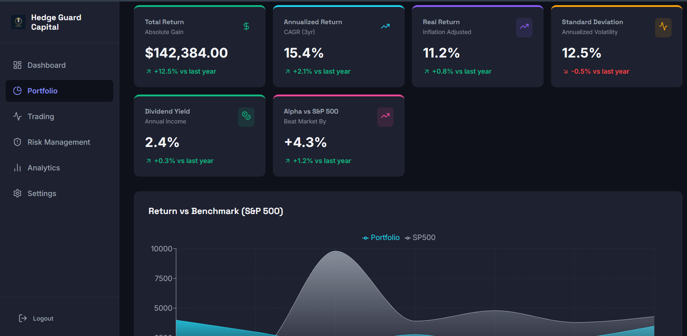Click the Absolute Gain subtitle
The image size is (687, 336).
(164, 32)
